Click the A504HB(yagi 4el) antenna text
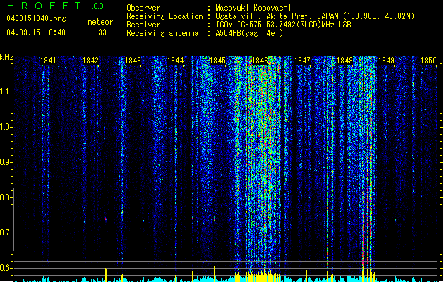Image resolution: width=444 pixels, height=282 pixels. tap(249, 33)
